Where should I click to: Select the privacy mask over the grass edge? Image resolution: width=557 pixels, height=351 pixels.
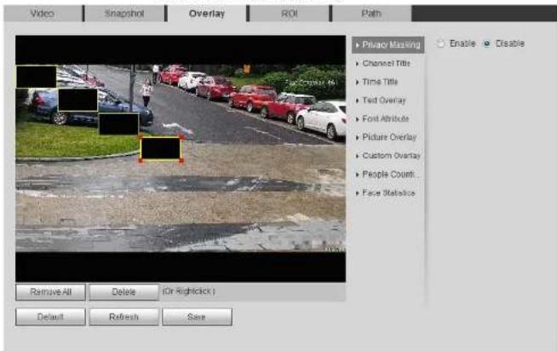[x=119, y=124]
